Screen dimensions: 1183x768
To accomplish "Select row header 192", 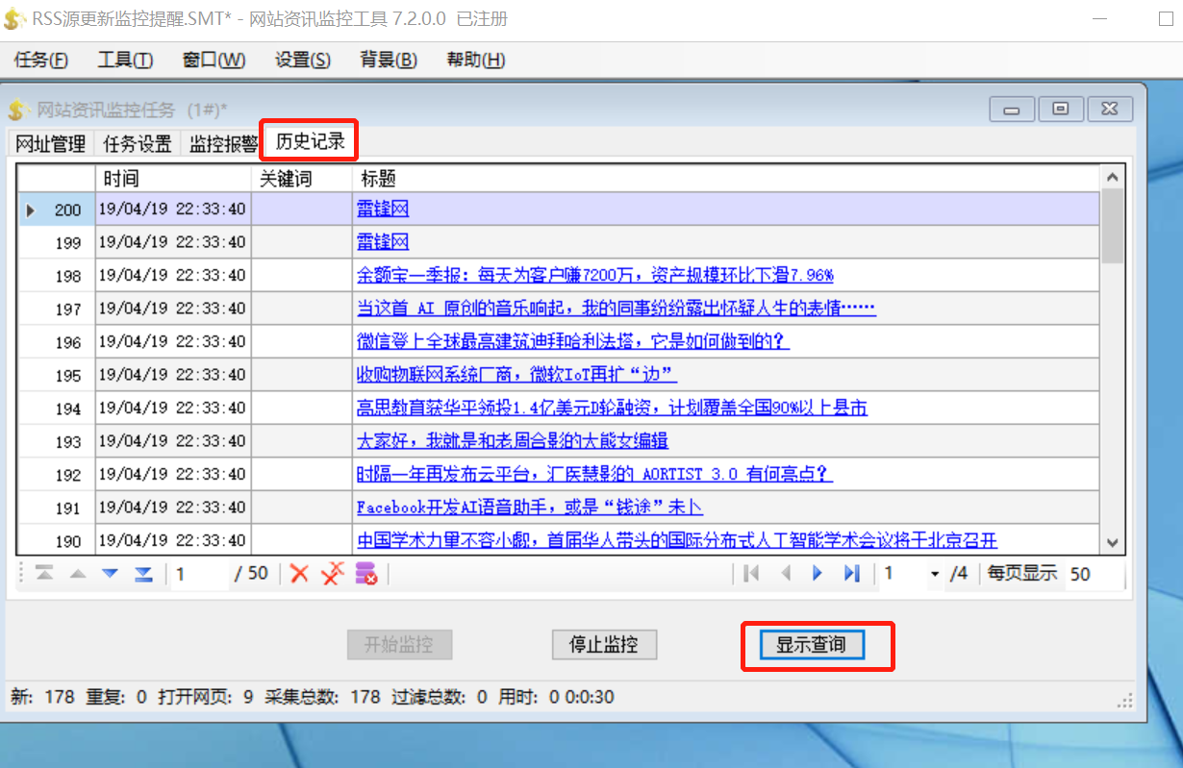I will point(57,474).
